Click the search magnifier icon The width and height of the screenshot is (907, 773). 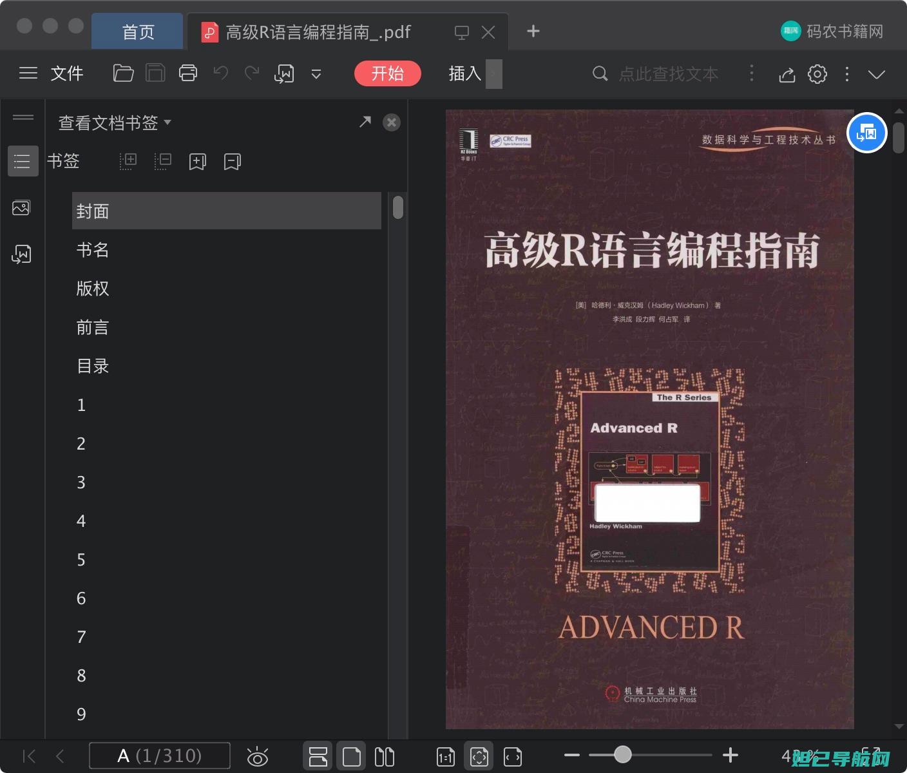tap(600, 73)
